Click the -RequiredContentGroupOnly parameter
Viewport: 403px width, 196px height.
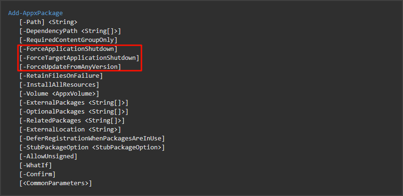68,40
